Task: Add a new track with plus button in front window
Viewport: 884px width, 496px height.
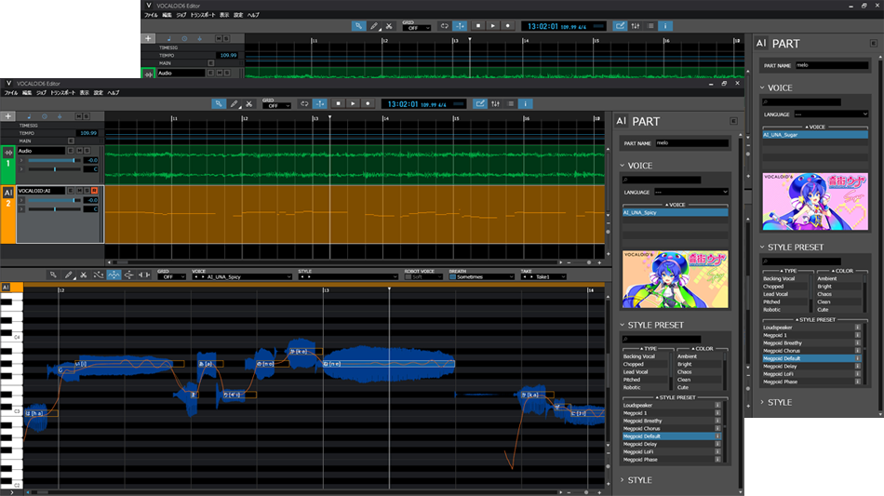Action: (x=7, y=116)
